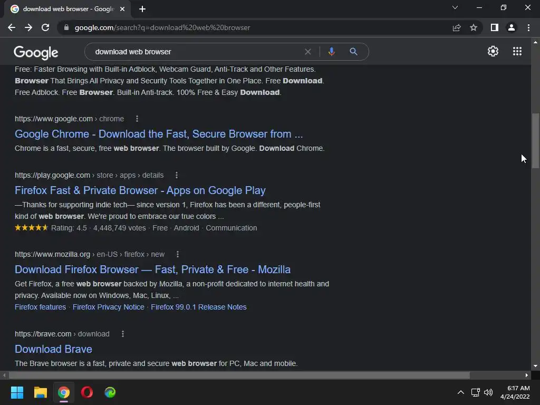Open Firefox Fast & Private Browser result
This screenshot has height=405, width=540.
140,190
